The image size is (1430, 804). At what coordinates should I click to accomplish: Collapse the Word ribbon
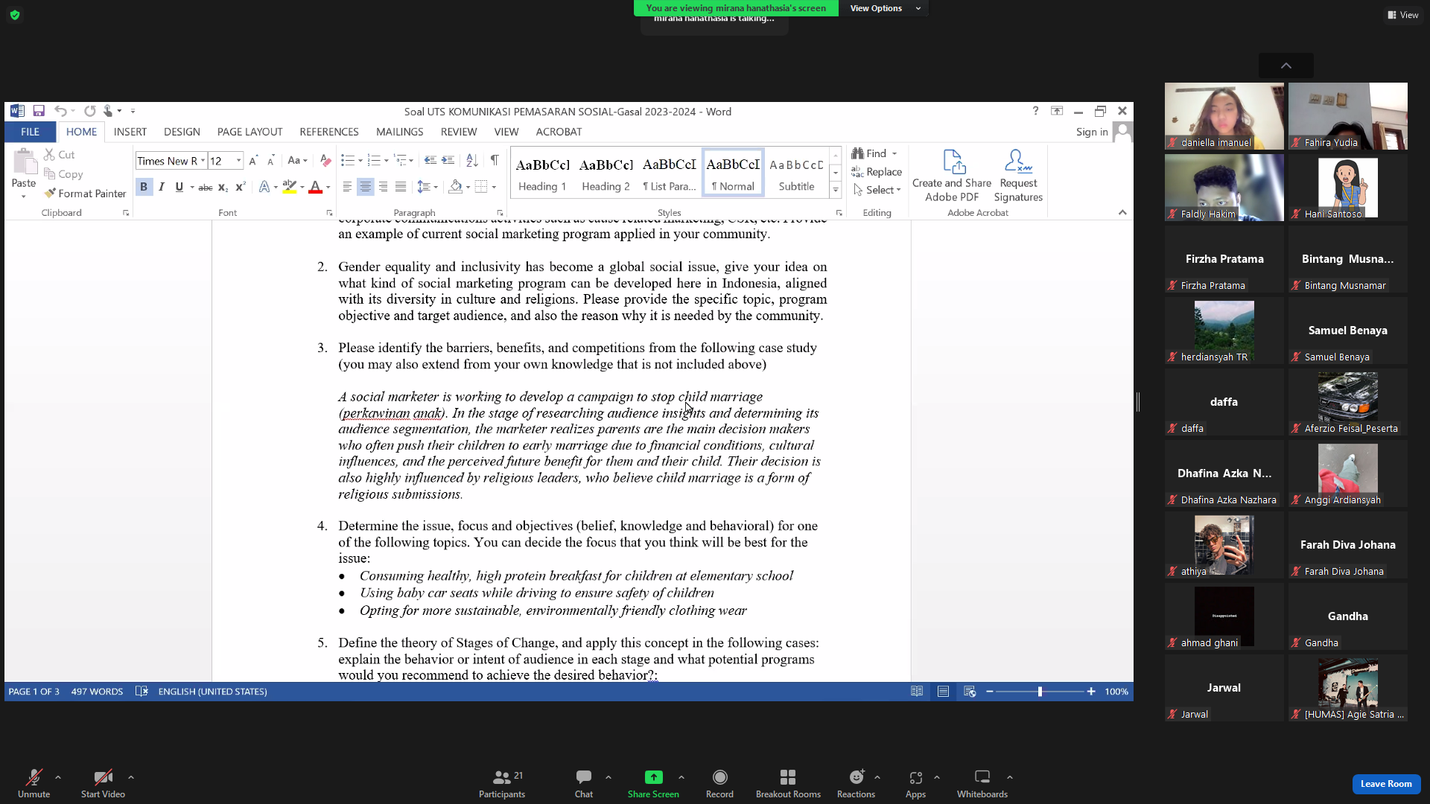pyautogui.click(x=1122, y=212)
